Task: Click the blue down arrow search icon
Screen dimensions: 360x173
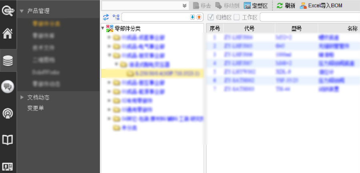Action: click(192, 17)
